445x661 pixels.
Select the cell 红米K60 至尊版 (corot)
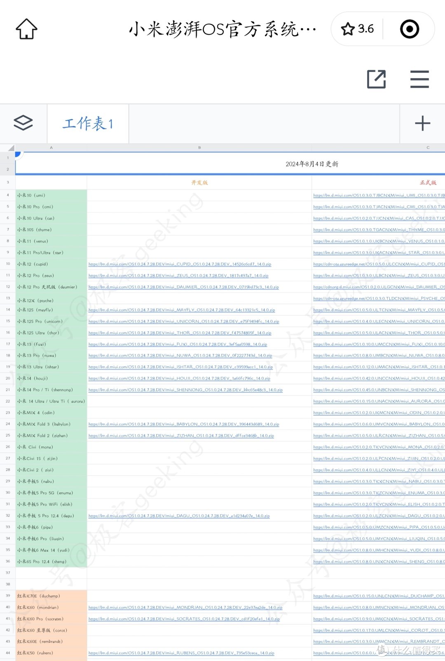click(x=51, y=630)
